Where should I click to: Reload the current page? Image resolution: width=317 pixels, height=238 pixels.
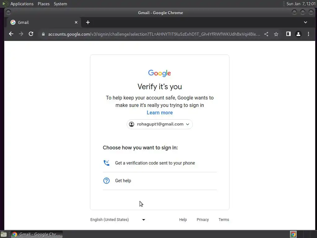coord(31,34)
